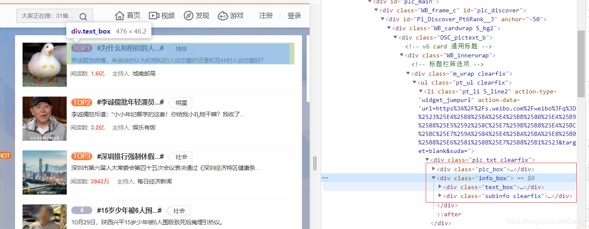Image resolution: width=589 pixels, height=229 pixels.
Task: Open topic #为什么和相似的人...#
Action: coord(130,48)
